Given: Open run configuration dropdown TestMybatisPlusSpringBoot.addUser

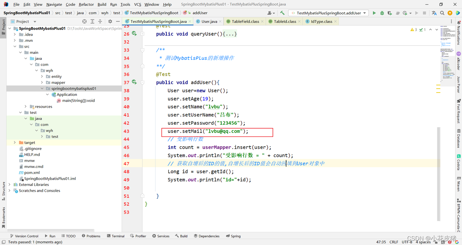Looking at the screenshot, I should (x=328, y=13).
